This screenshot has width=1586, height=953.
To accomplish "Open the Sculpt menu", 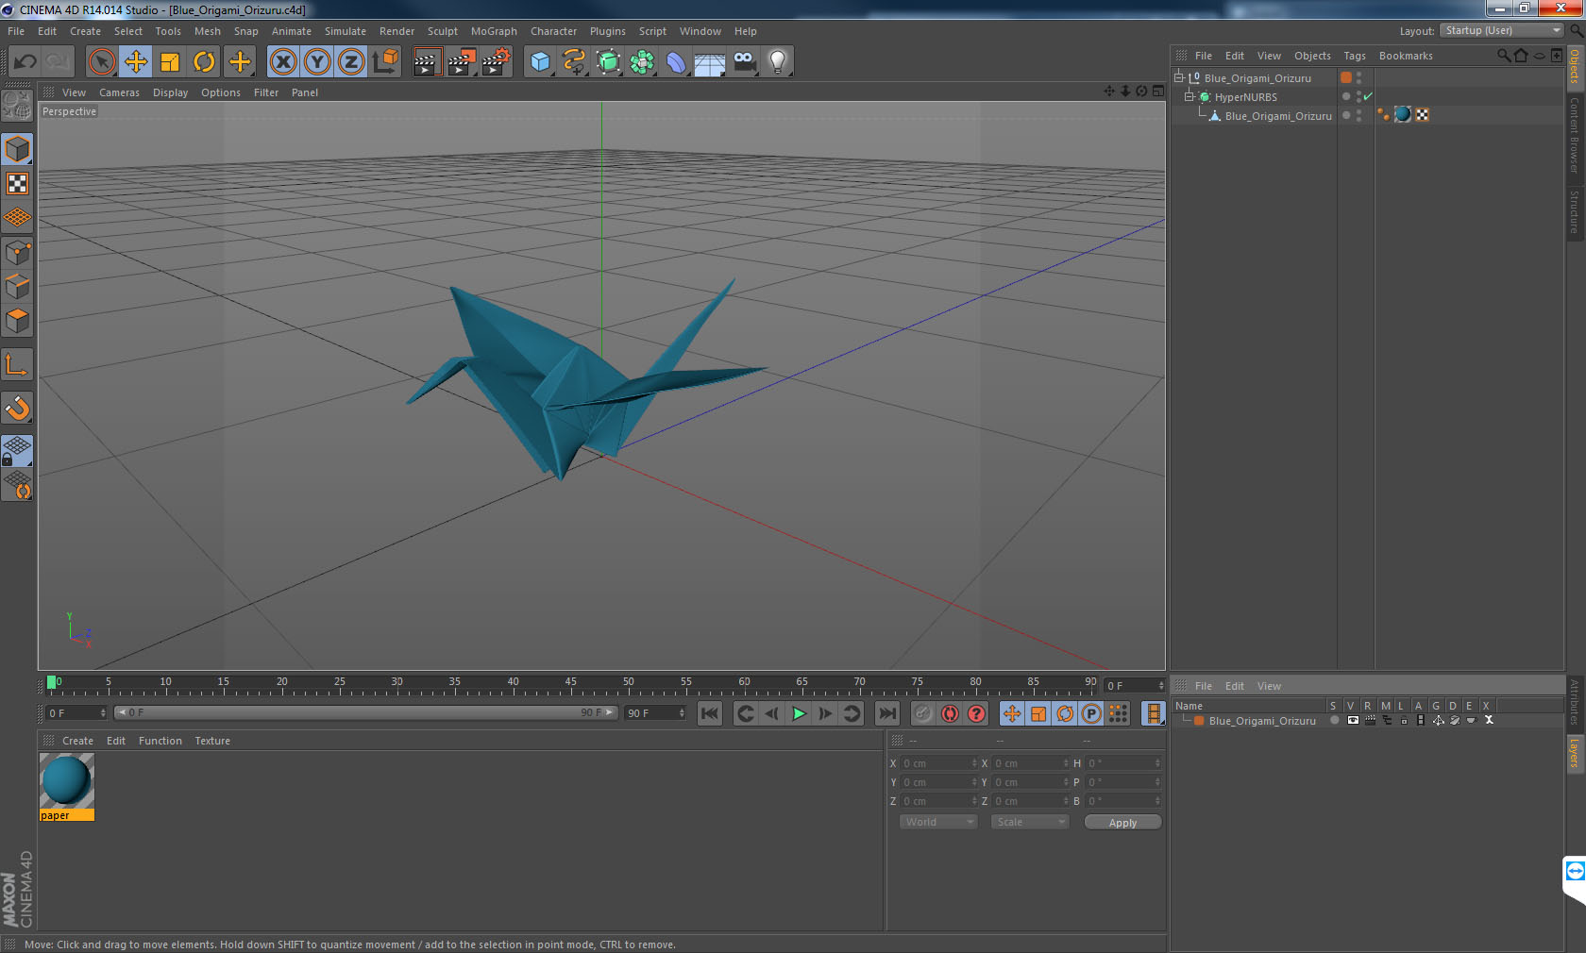I will tap(442, 31).
